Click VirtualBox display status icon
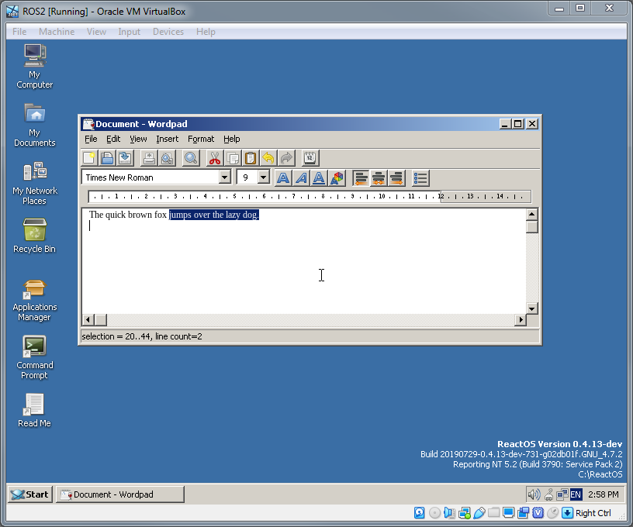The image size is (633, 527). point(509,513)
